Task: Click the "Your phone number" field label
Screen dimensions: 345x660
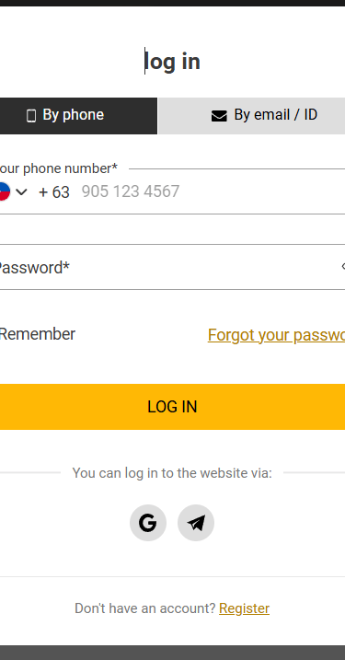Action: [x=59, y=168]
